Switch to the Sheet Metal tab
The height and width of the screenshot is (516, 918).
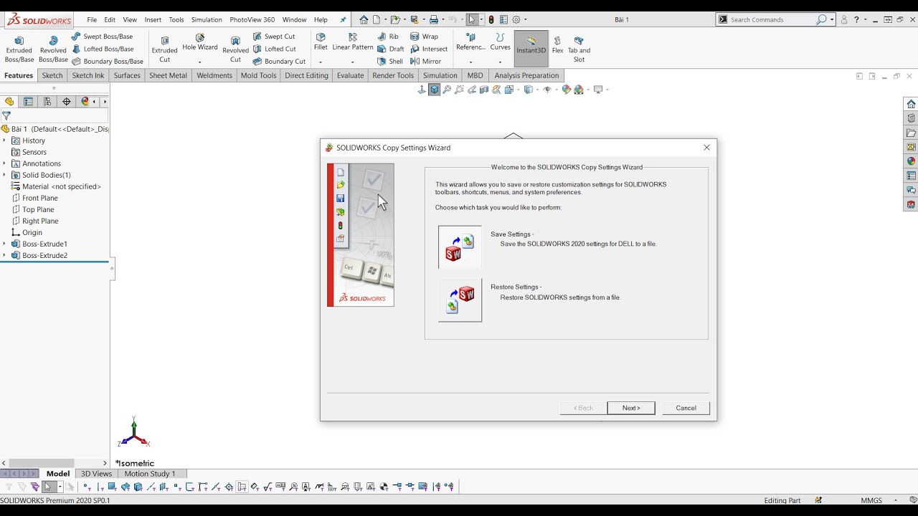click(x=168, y=75)
